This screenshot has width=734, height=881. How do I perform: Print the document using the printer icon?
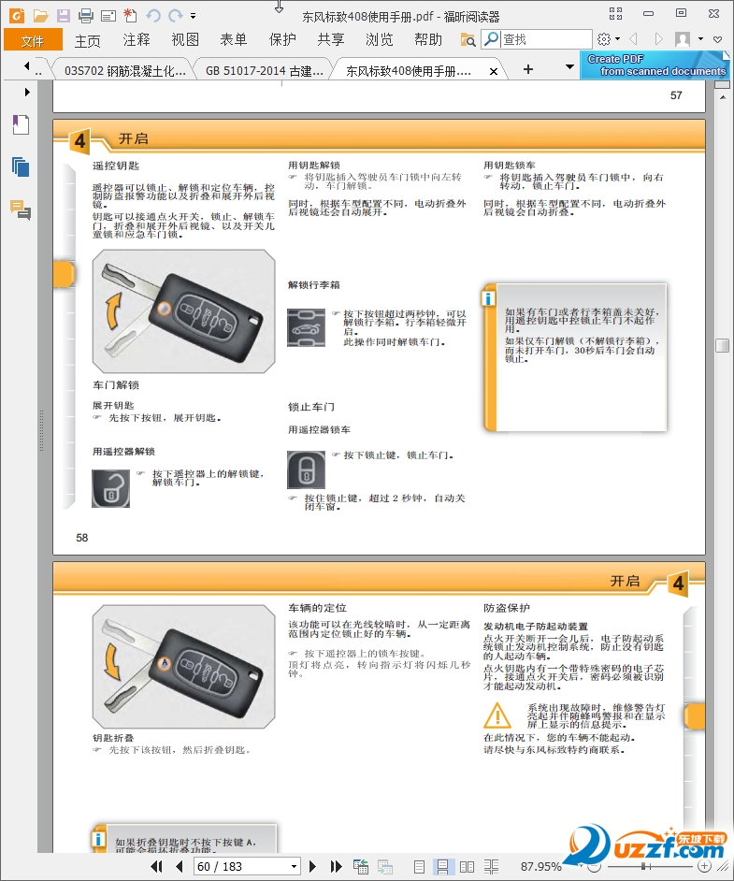pyautogui.click(x=85, y=16)
